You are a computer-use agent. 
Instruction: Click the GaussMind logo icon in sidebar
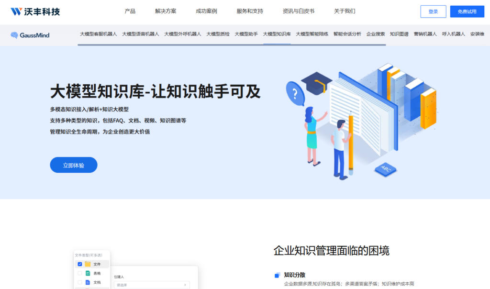pos(15,35)
